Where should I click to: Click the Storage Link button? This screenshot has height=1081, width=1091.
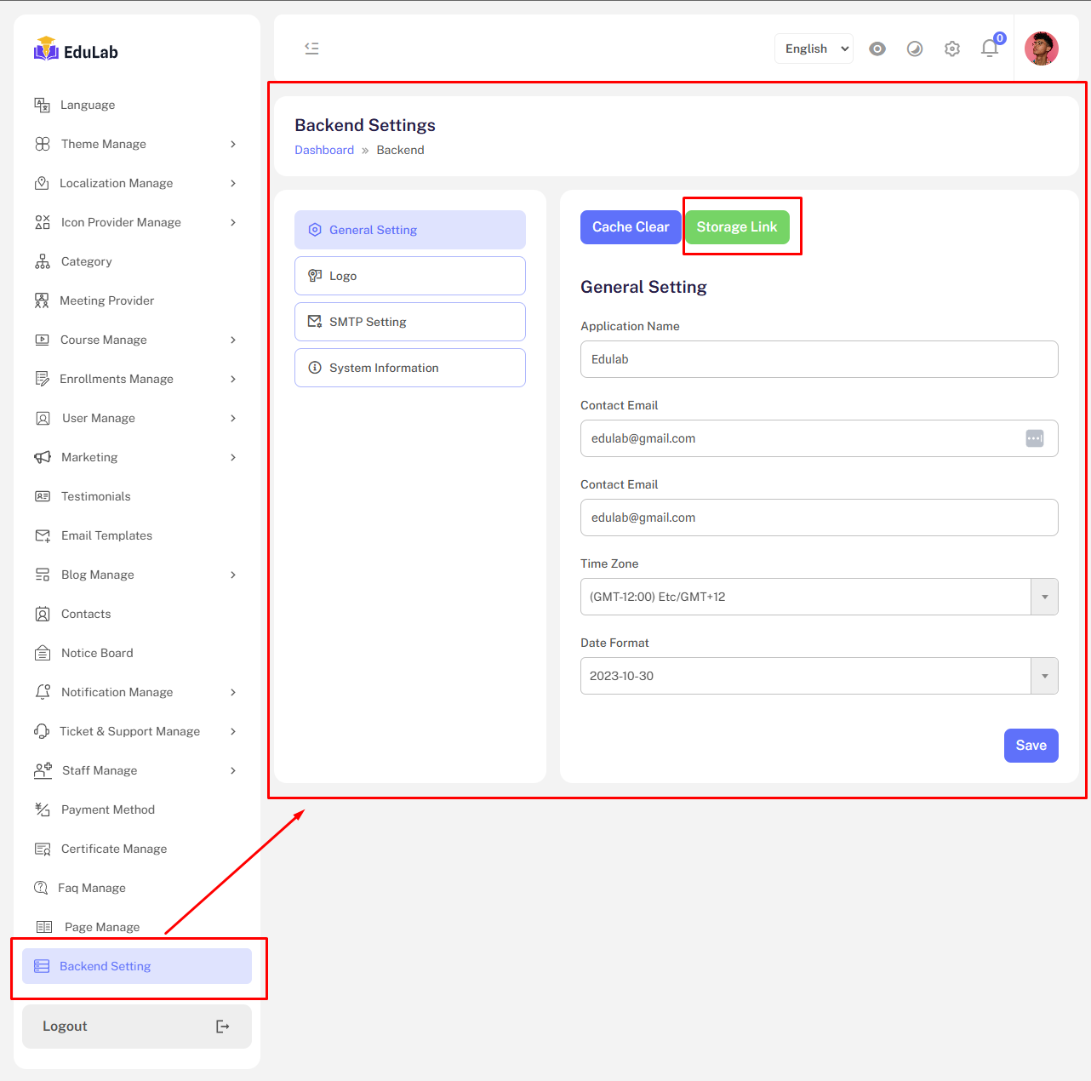737,227
